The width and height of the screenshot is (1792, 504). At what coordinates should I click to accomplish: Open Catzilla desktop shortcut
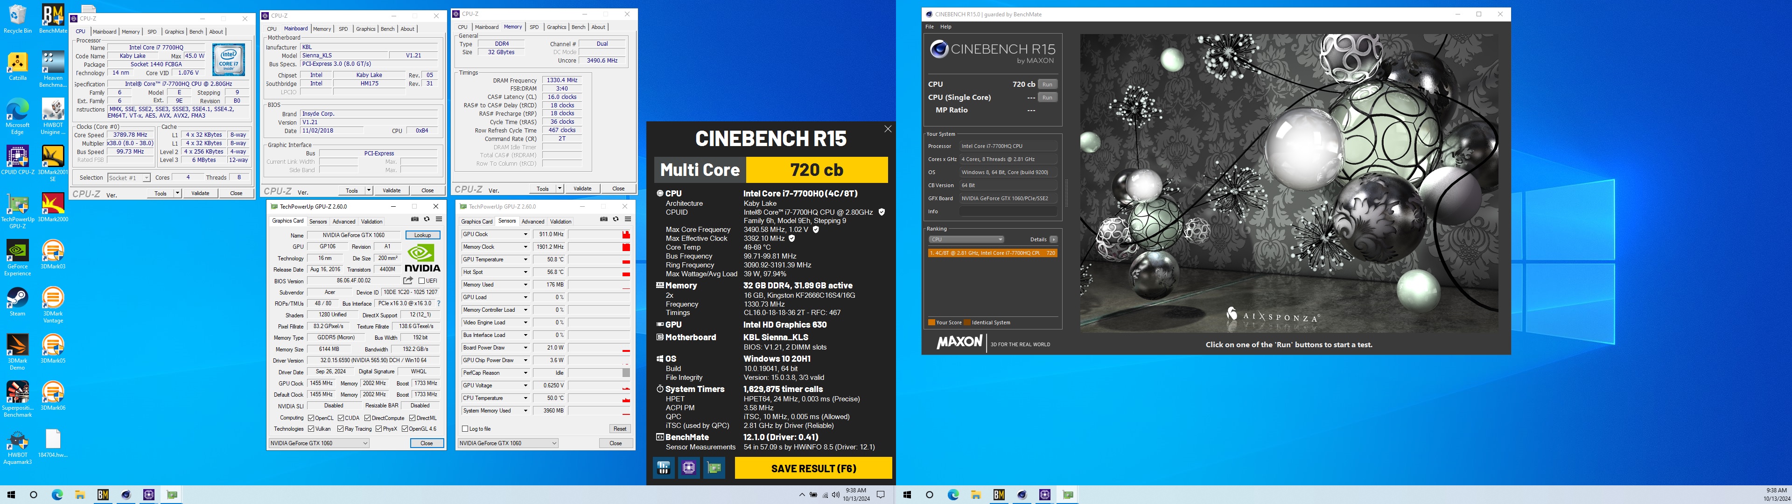coord(17,66)
